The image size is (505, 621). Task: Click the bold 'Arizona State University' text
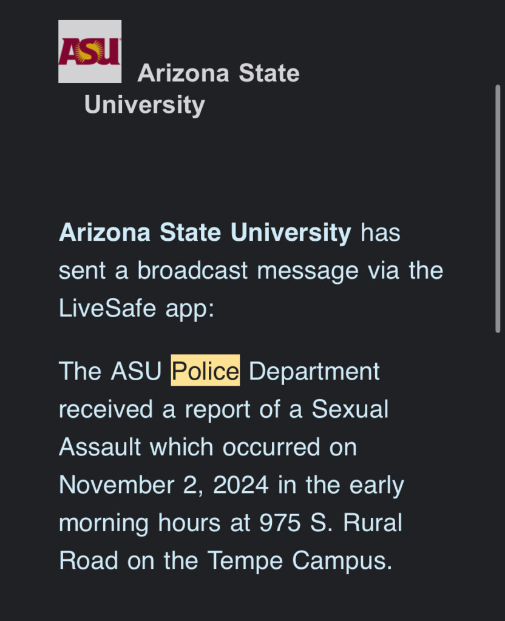(205, 232)
